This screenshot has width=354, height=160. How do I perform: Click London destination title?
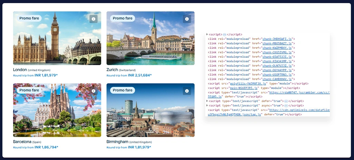(20, 70)
